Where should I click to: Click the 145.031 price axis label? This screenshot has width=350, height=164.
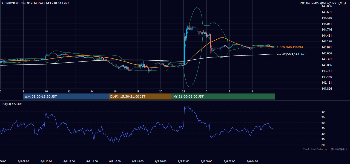tap(327, 24)
